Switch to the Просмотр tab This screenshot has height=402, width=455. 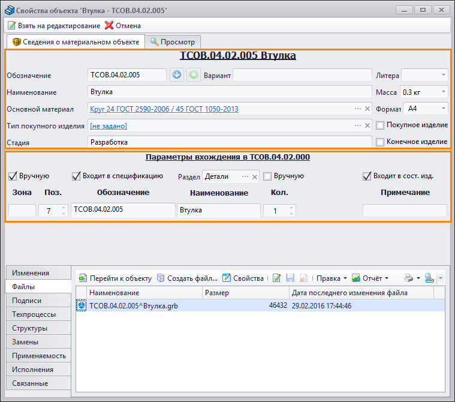pos(173,42)
